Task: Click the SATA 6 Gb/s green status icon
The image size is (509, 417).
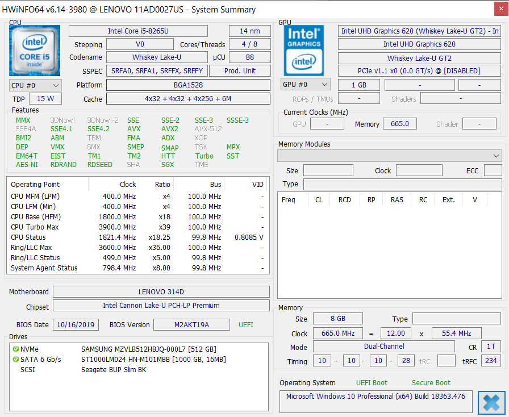Action: [15, 360]
